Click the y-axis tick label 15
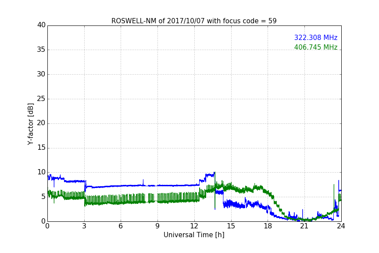Viewport: 379px width, 253px height. point(41,148)
